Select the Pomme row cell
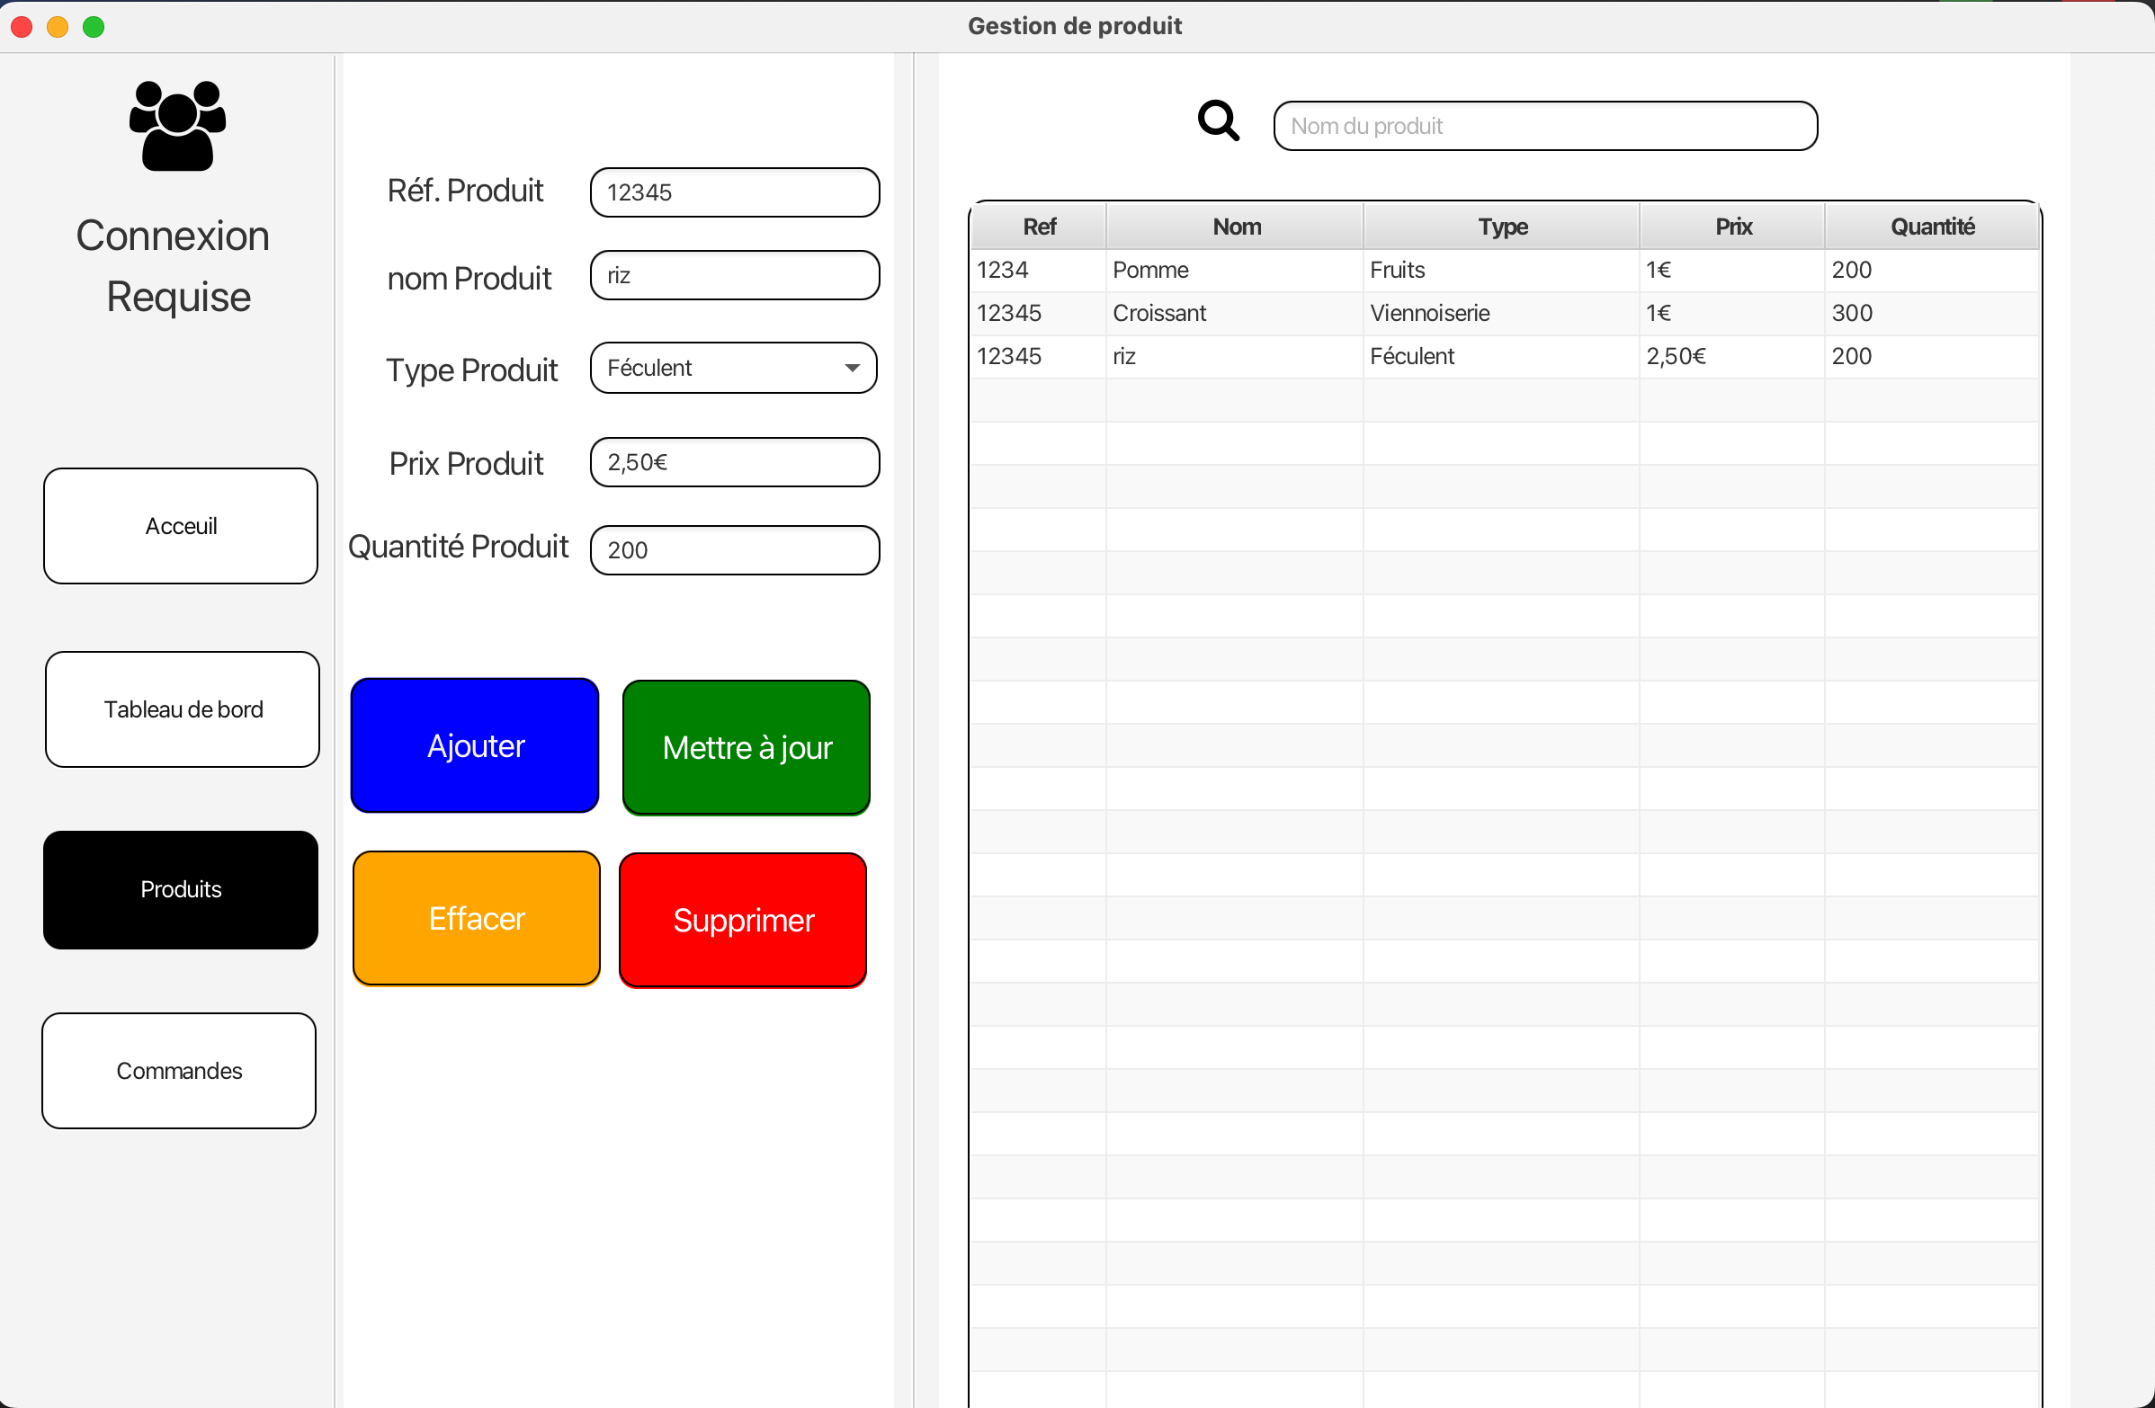Image resolution: width=2155 pixels, height=1408 pixels. click(1235, 270)
